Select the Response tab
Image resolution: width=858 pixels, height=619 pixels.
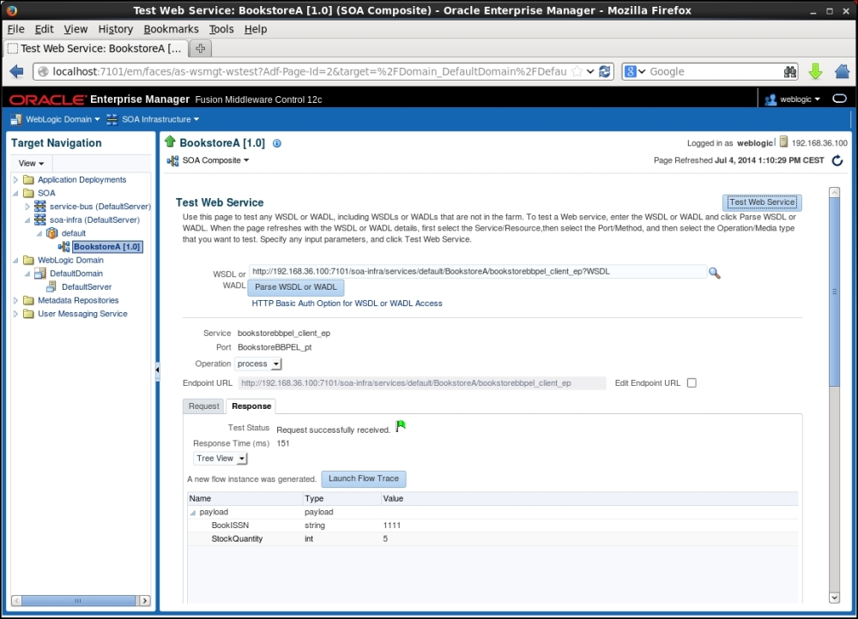pyautogui.click(x=251, y=406)
